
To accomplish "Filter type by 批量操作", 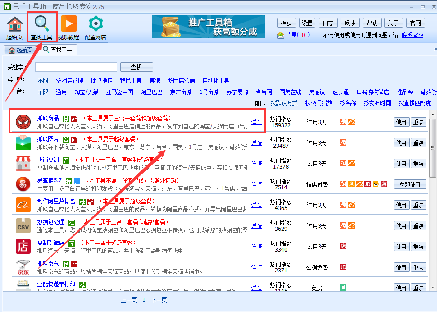I will pos(101,81).
